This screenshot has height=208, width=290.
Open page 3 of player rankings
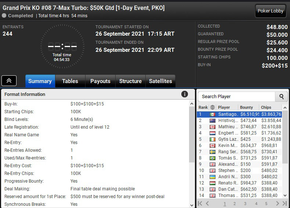245,204
